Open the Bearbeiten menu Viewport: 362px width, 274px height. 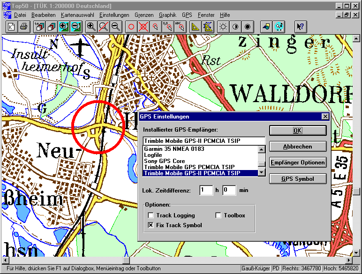click(44, 15)
